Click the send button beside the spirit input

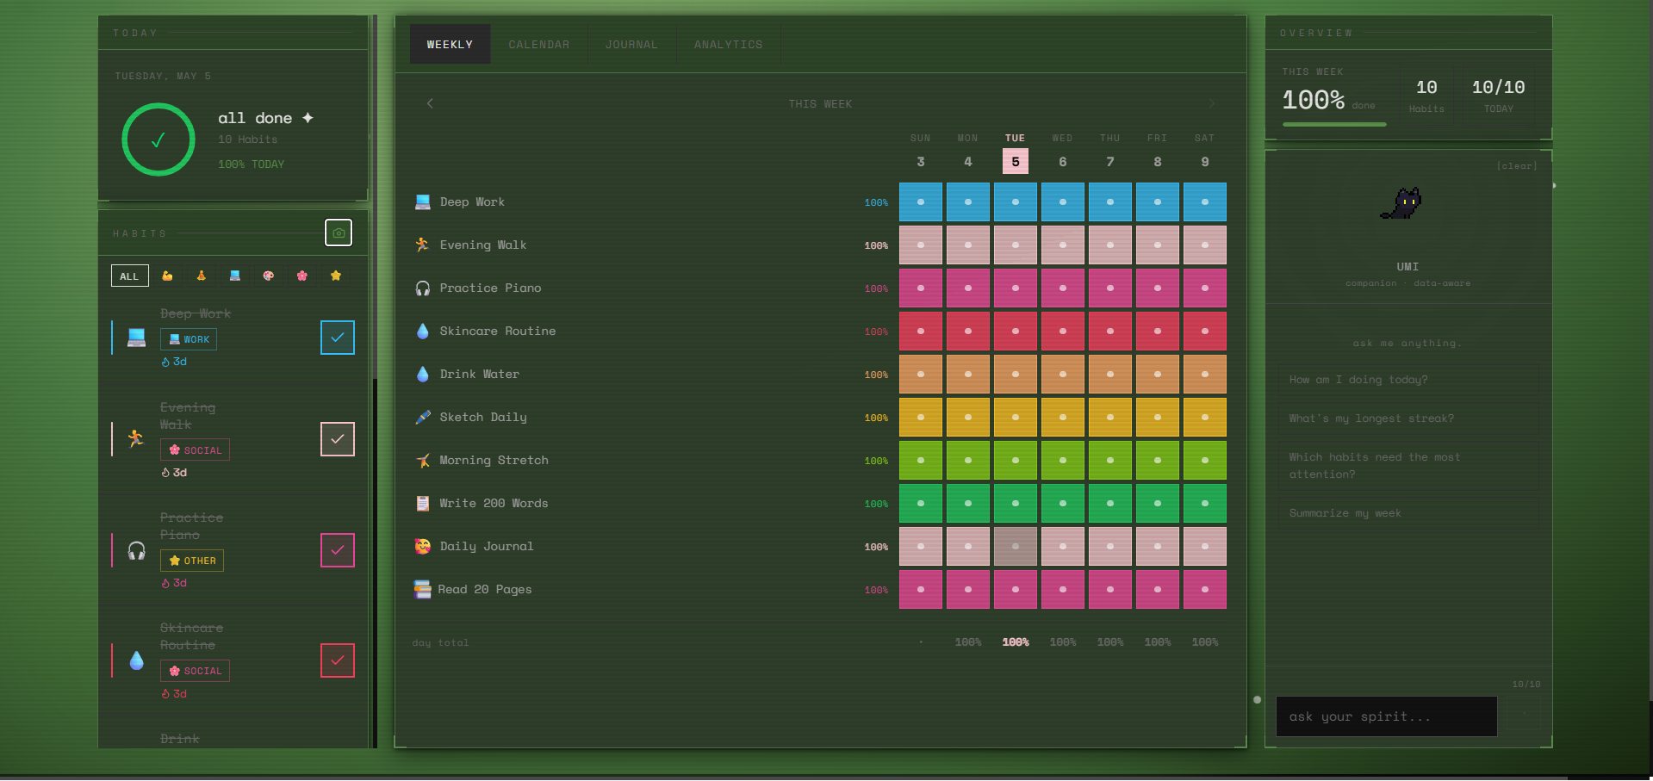[x=1524, y=715]
